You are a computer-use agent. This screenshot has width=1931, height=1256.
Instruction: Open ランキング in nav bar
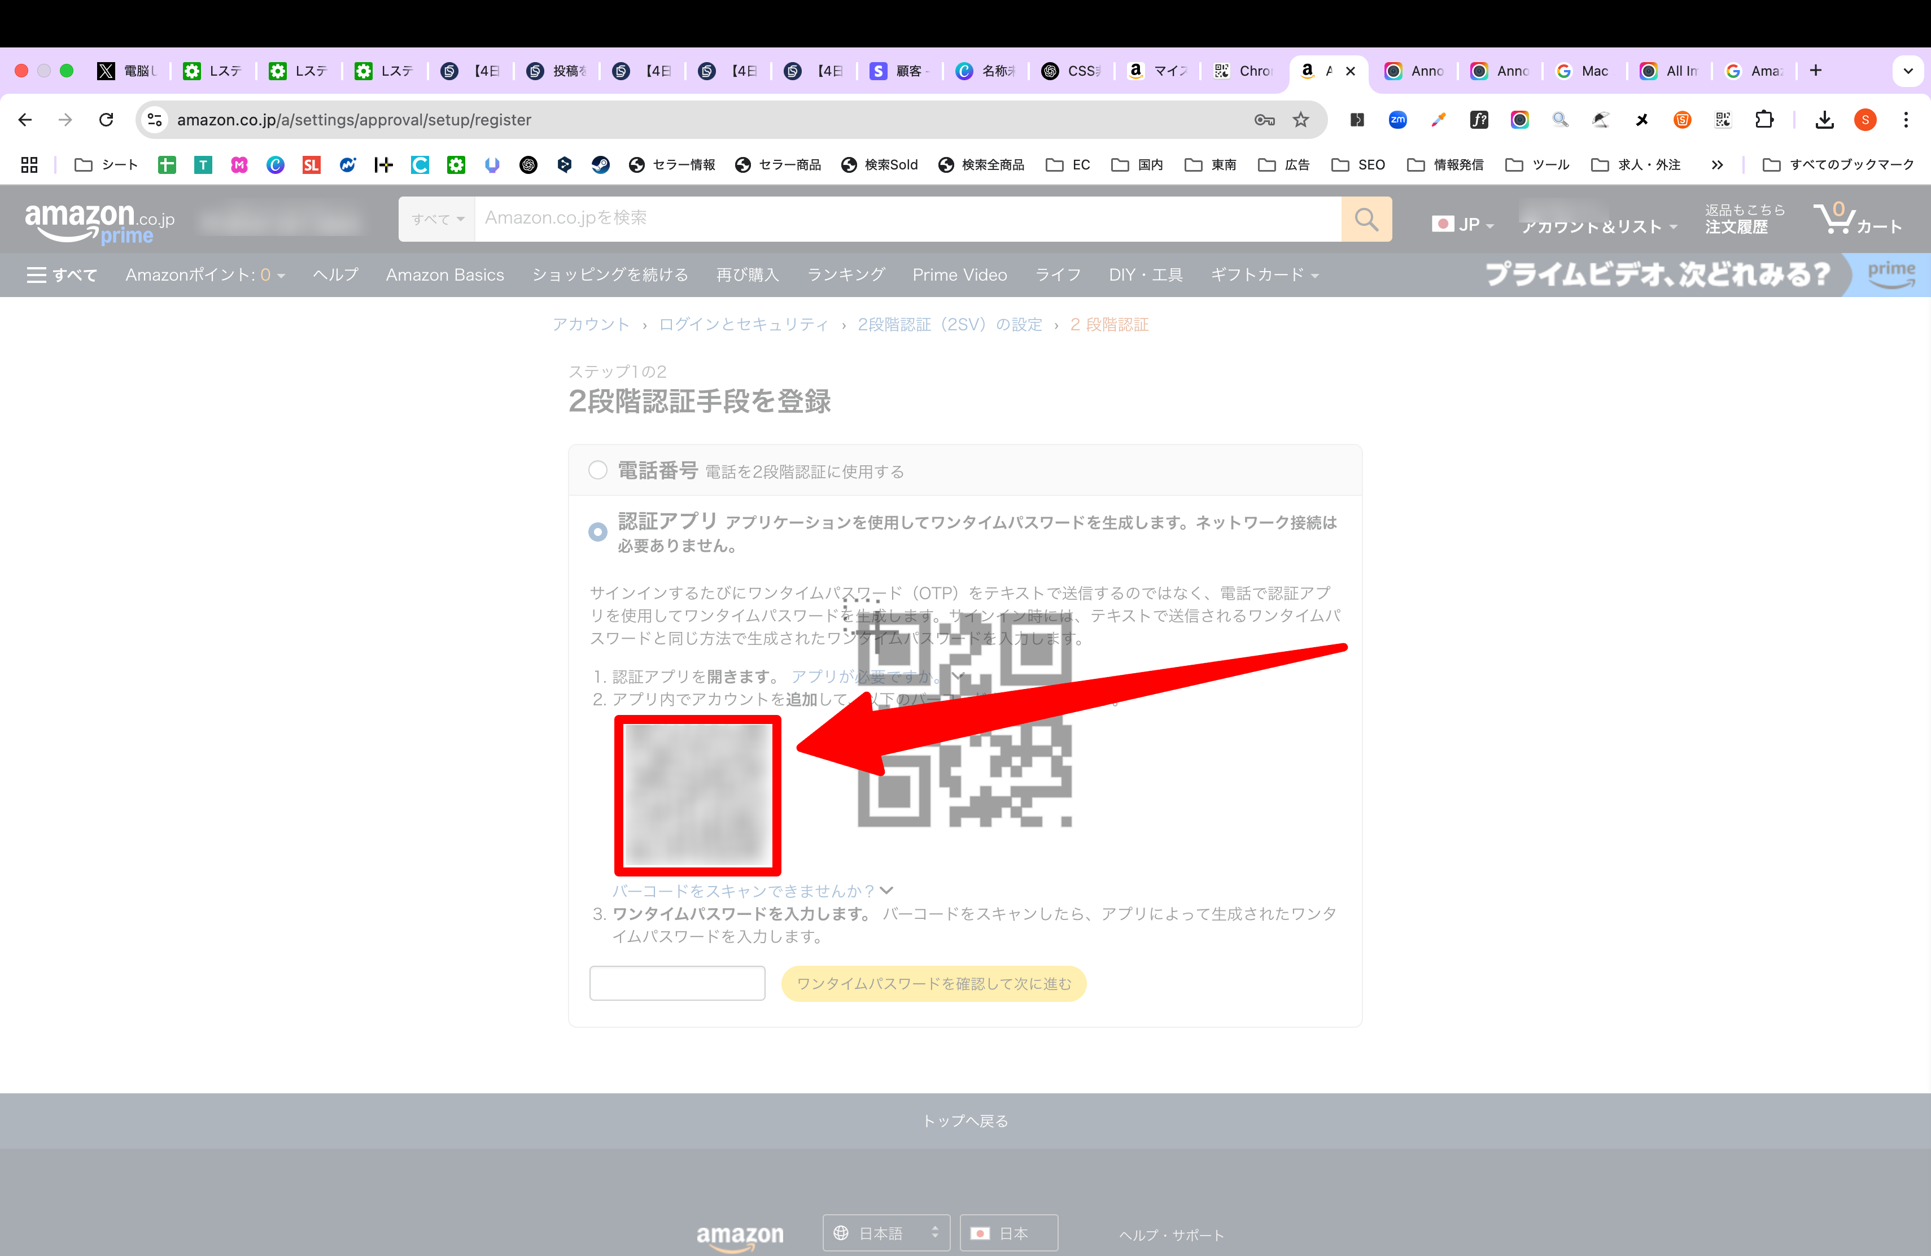(x=845, y=275)
